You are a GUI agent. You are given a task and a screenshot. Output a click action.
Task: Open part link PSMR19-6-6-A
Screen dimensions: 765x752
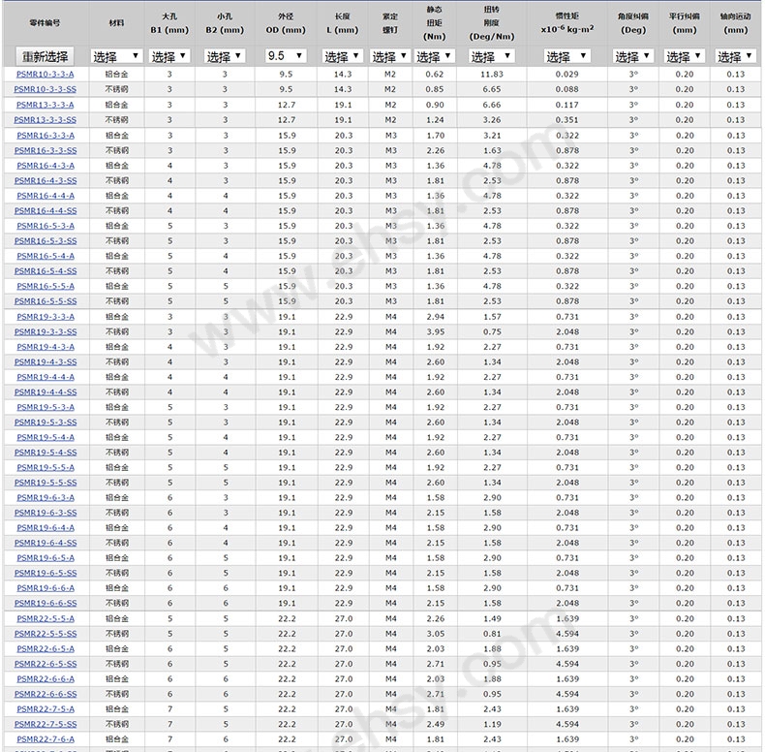click(46, 588)
